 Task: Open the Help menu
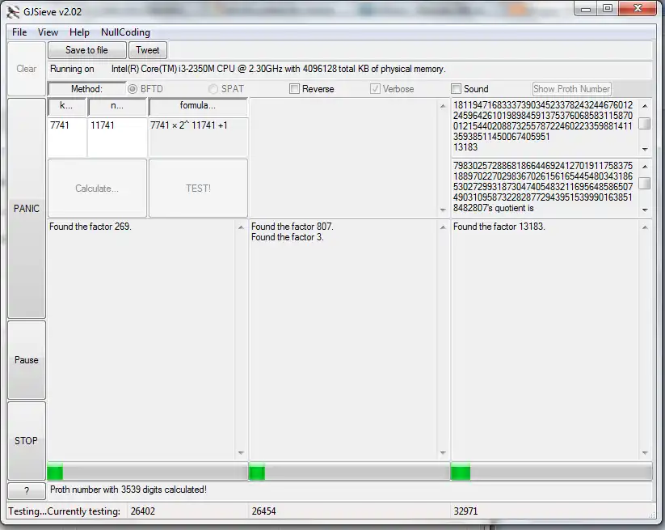(x=79, y=32)
